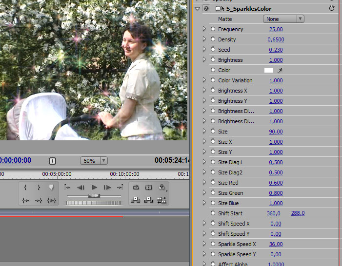Screen dimensions: 342x266
Task: Click the Lift button
Action: coord(136,200)
